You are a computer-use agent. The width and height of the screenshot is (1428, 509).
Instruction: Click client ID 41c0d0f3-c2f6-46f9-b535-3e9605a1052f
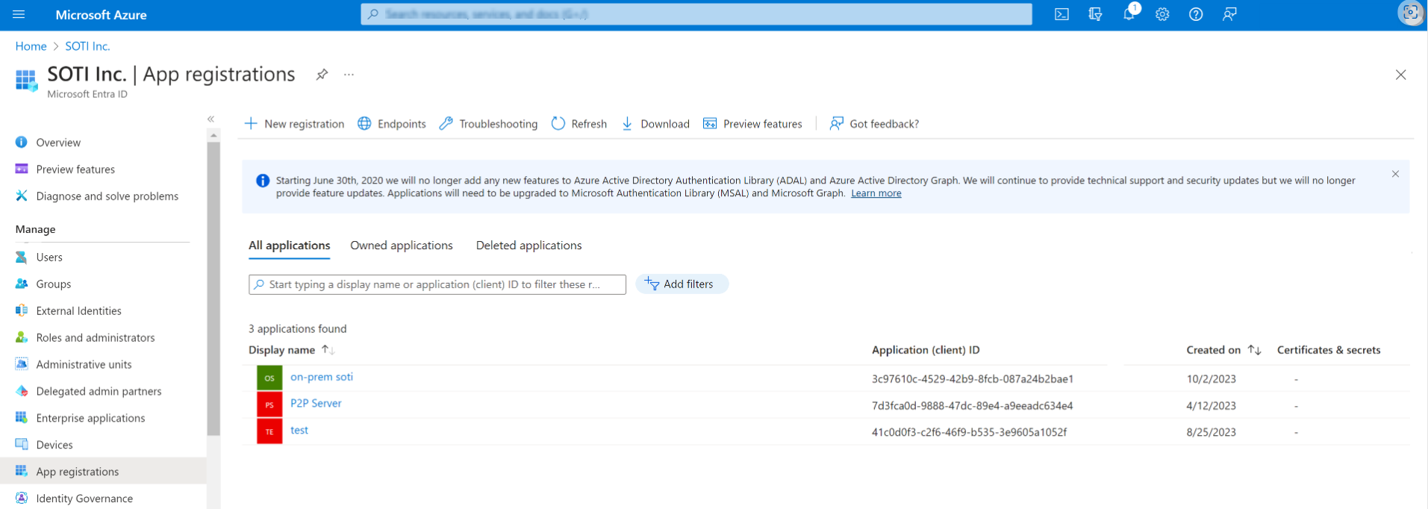pos(970,432)
